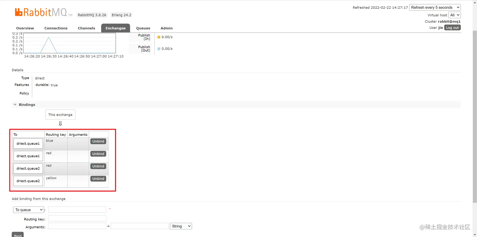Select the Exchanges tab
Screen dimensions: 477x237
(115, 28)
